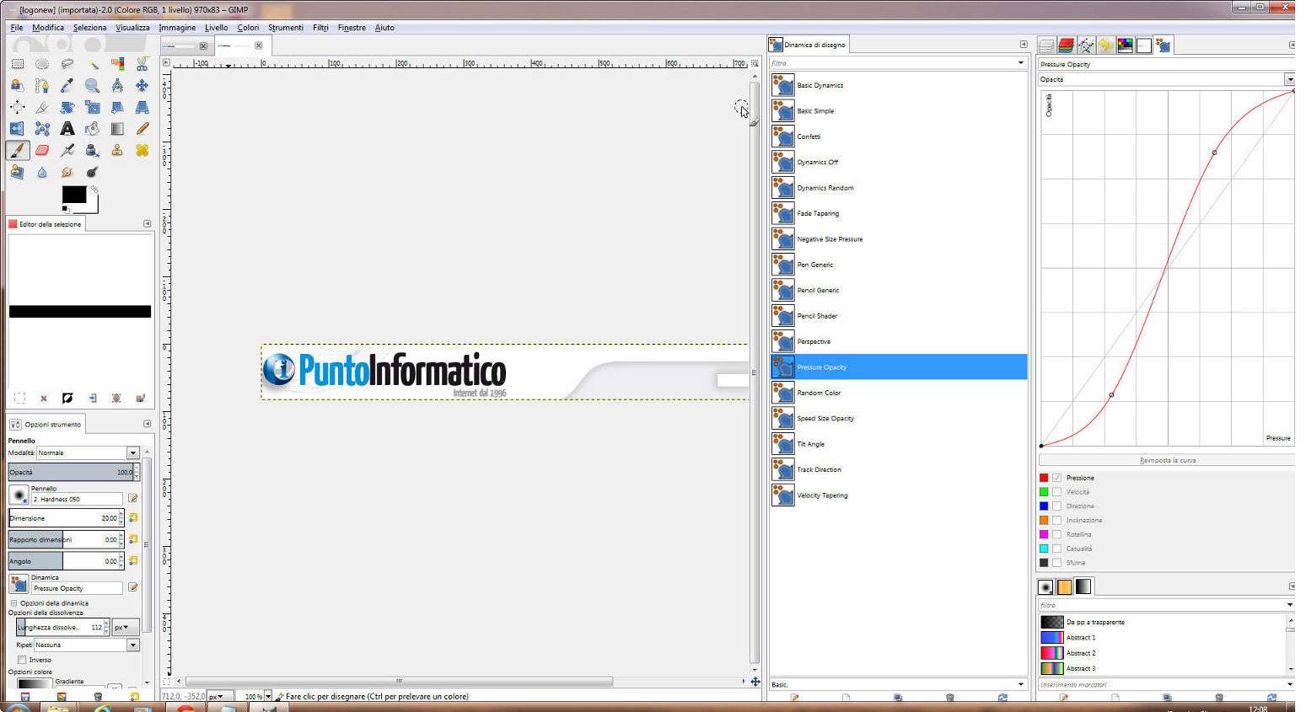The image size is (1306, 712).
Task: Open the Livello menu
Action: pyautogui.click(x=216, y=28)
